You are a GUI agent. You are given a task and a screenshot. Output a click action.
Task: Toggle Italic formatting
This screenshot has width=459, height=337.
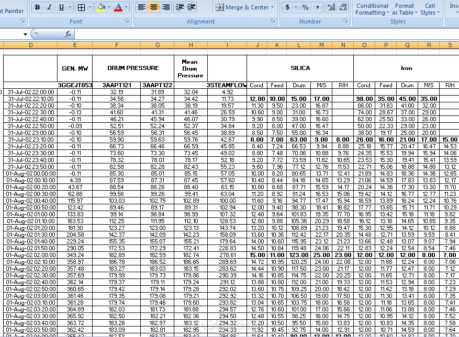49,7
